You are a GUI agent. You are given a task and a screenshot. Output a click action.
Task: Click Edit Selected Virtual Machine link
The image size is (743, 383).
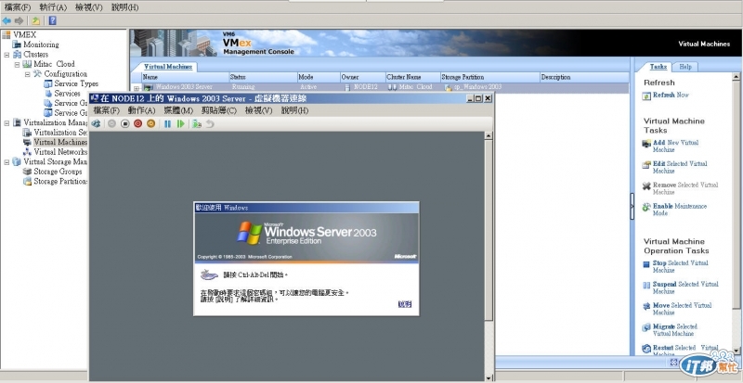click(x=680, y=167)
